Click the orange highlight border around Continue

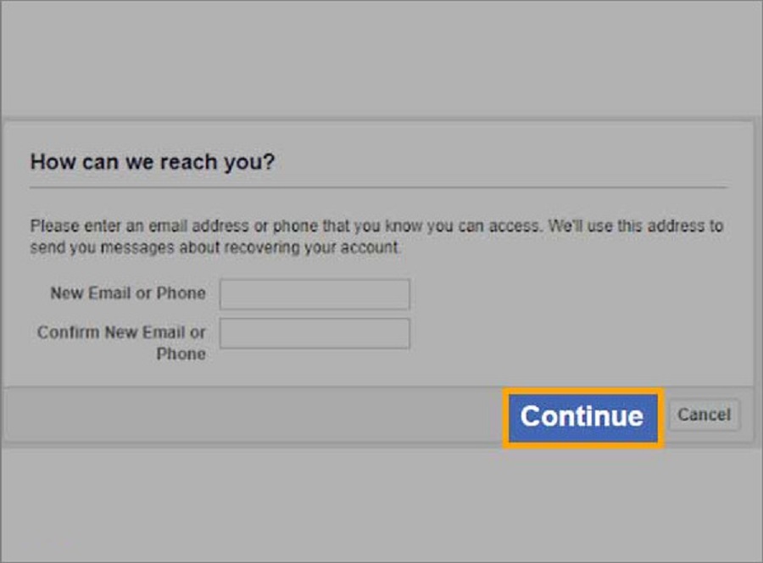(x=505, y=416)
